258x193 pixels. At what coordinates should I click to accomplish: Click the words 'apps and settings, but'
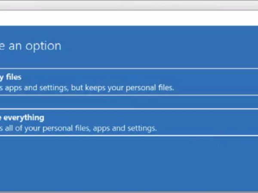tap(43, 88)
